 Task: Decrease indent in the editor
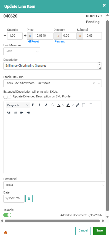(15, 112)
